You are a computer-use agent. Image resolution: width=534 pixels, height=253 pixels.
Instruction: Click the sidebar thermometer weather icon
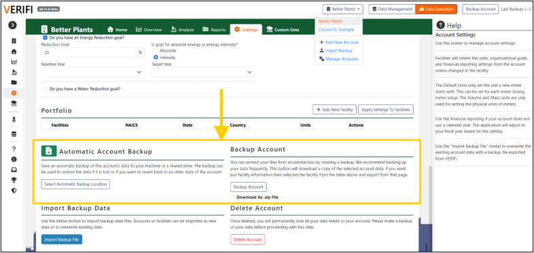point(14,119)
